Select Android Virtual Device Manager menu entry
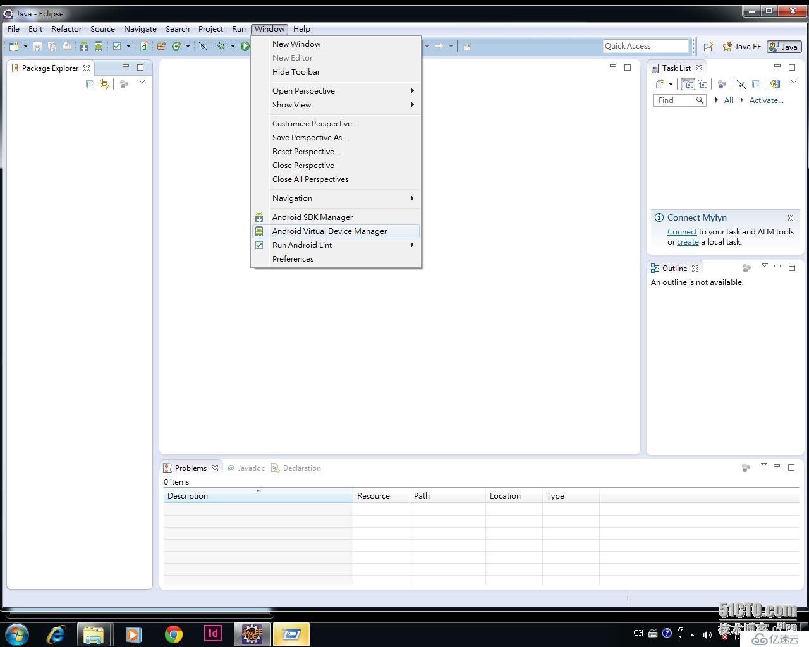Screen dimensions: 809x647 pos(336,231)
